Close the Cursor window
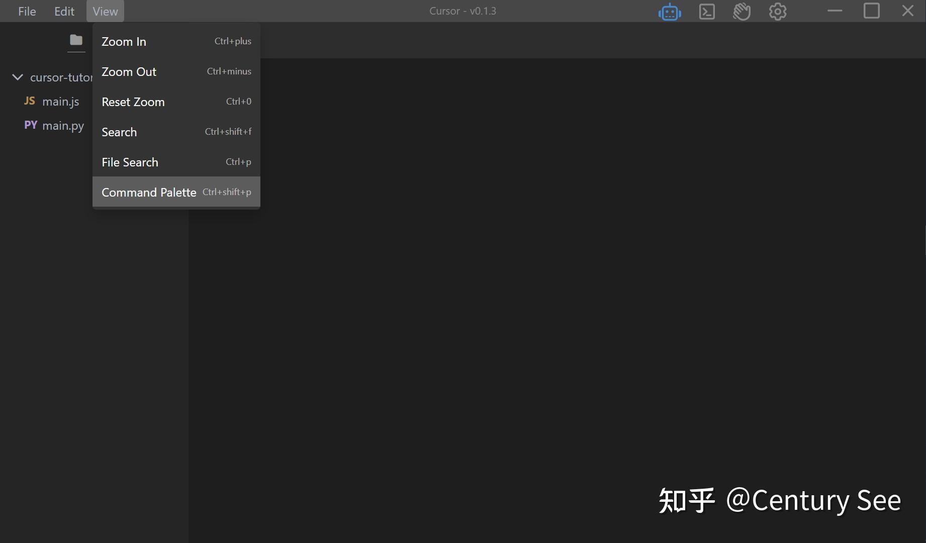Viewport: 926px width, 543px height. (x=907, y=11)
